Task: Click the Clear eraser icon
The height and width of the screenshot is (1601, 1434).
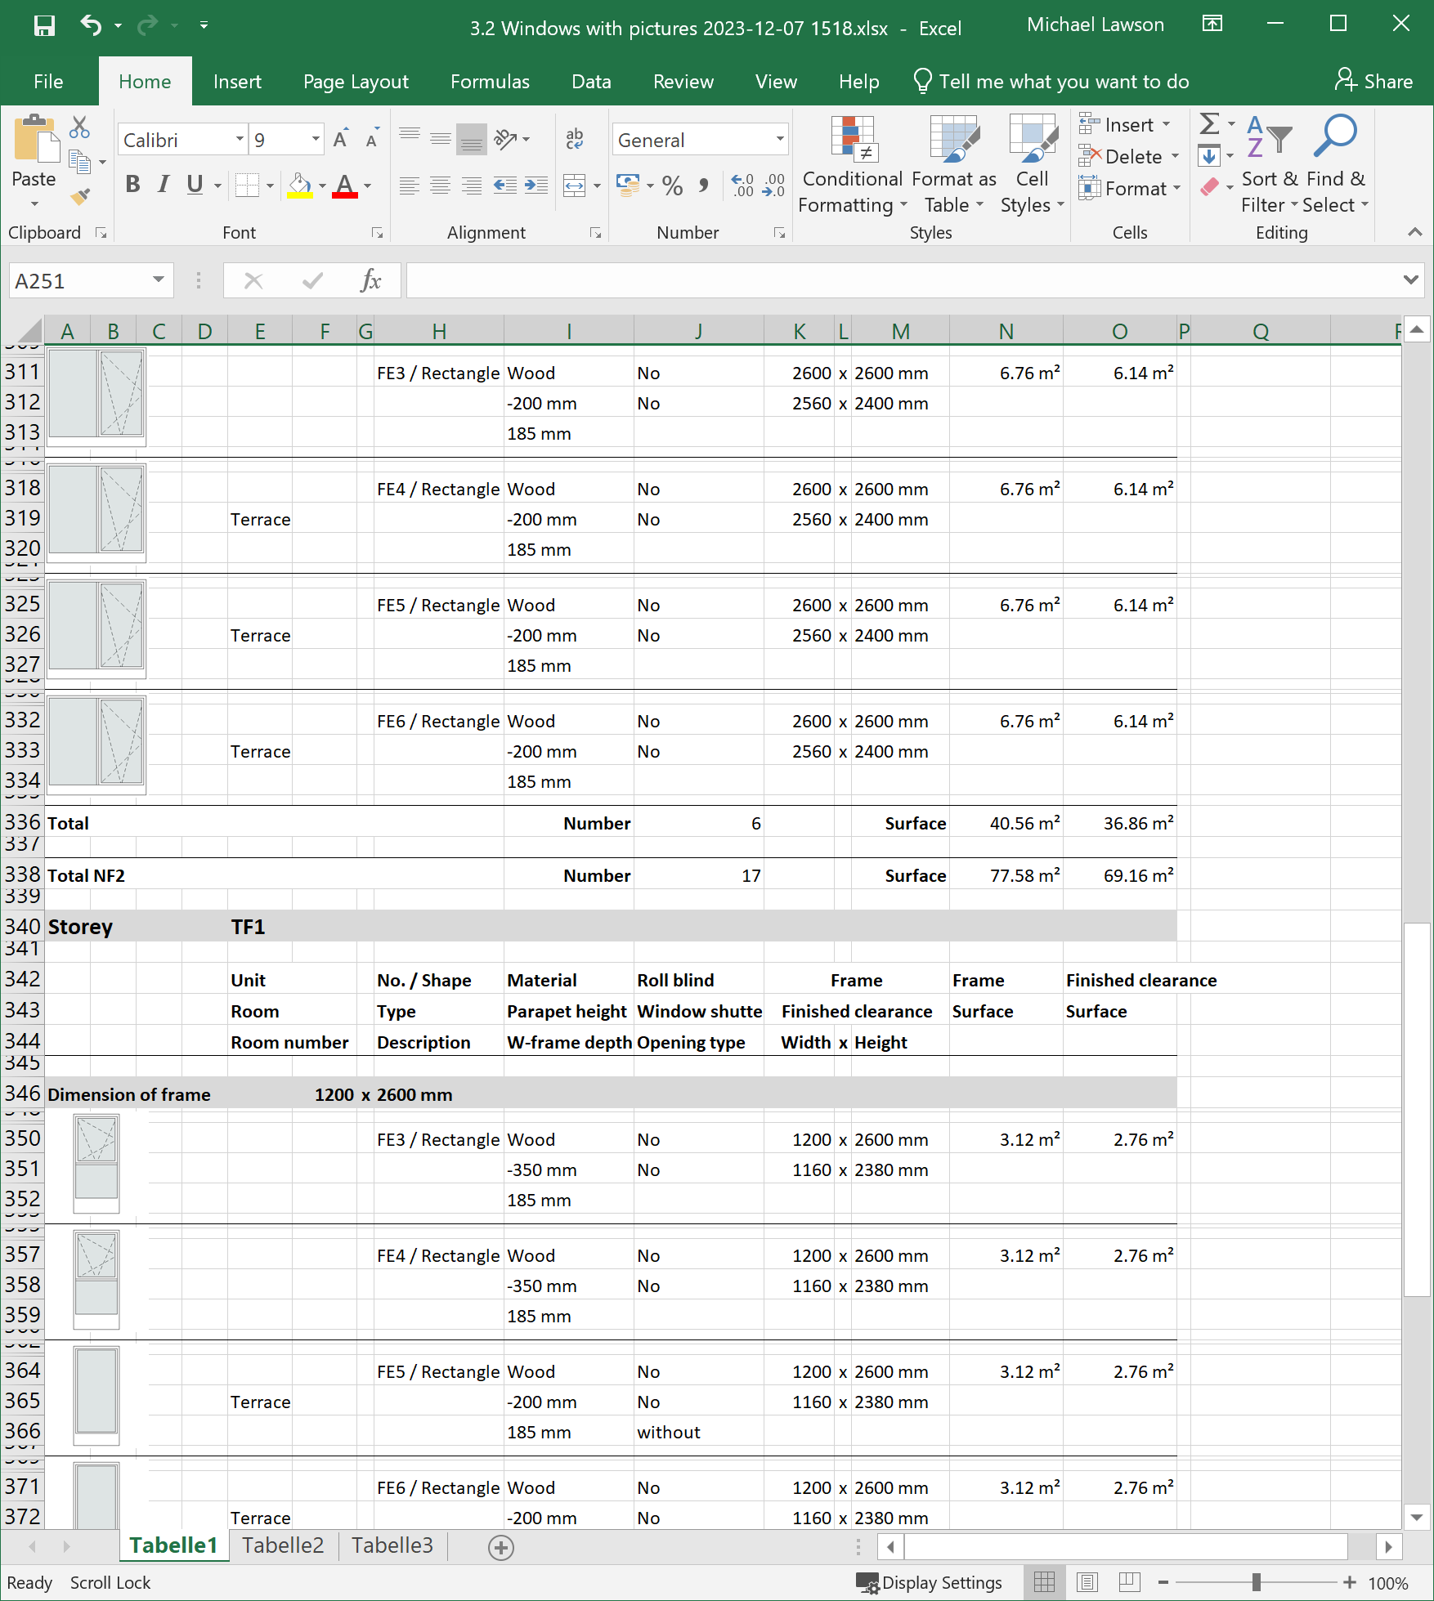Action: point(1210,187)
